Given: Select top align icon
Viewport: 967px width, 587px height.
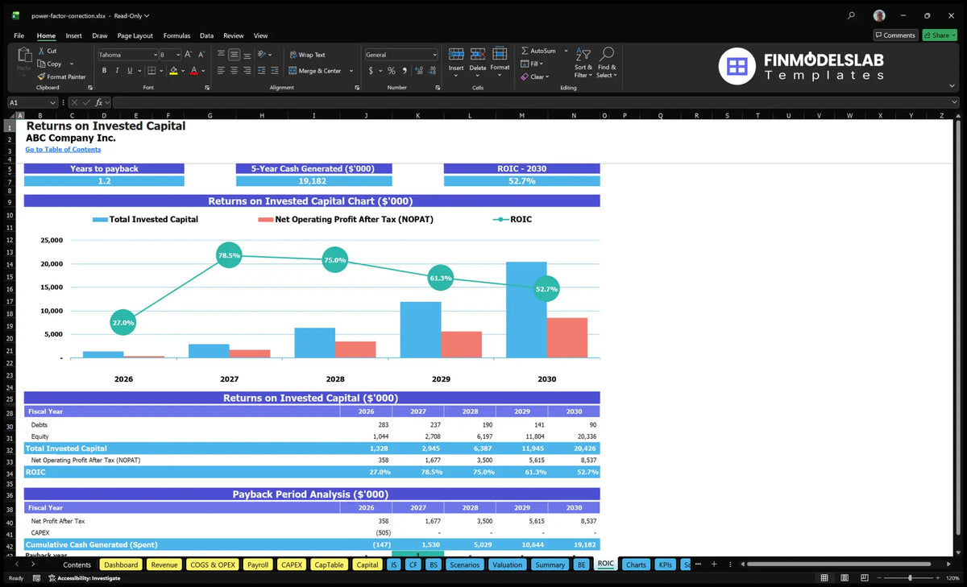Looking at the screenshot, I should [221, 55].
